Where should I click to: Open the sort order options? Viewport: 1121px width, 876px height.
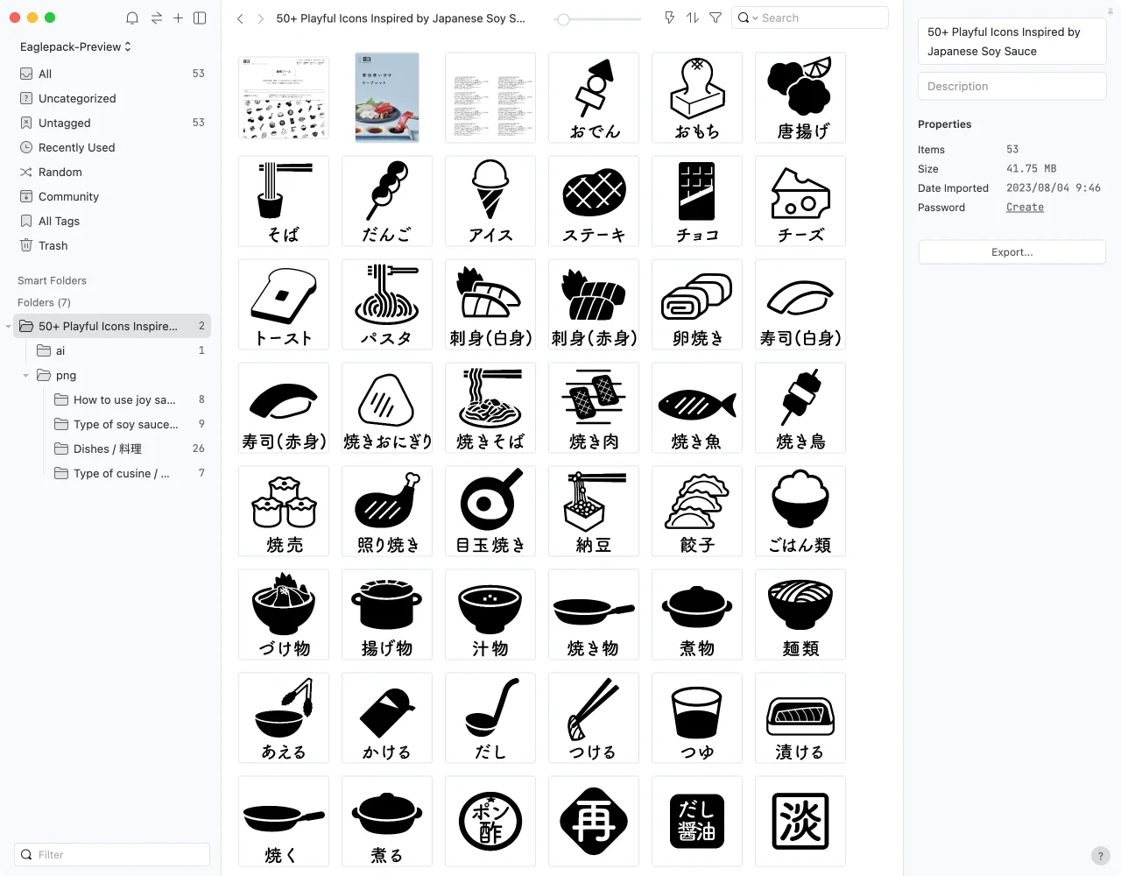coord(692,18)
